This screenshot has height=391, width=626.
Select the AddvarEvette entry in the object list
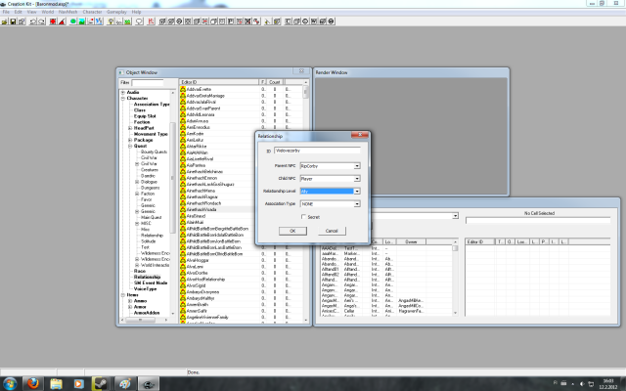coord(199,89)
